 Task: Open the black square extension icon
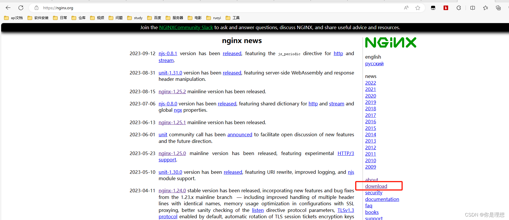[x=433, y=8]
